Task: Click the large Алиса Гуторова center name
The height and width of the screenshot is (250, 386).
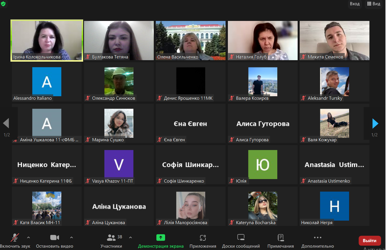Action: point(263,124)
